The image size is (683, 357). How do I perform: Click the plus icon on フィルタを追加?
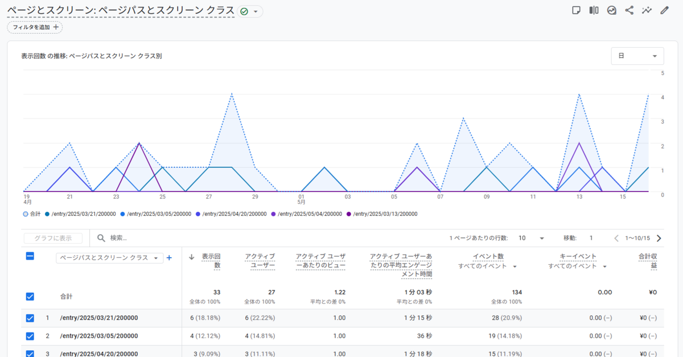click(x=56, y=27)
